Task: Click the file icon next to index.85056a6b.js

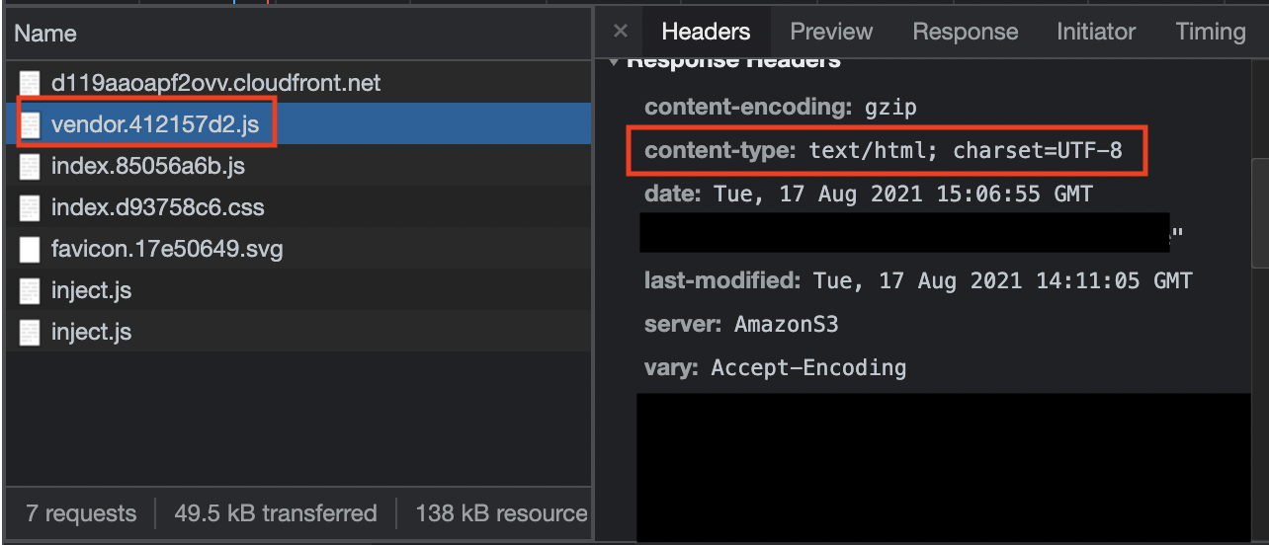Action: (x=31, y=166)
